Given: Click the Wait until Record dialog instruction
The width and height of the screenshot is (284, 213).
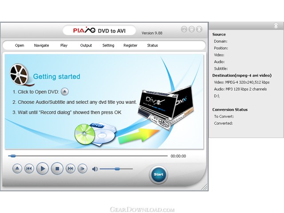Looking at the screenshot, I should [x=67, y=112].
